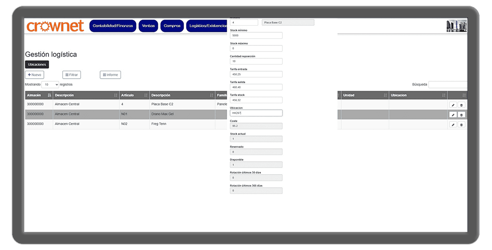Click the Stock mínimo input field
The image size is (492, 250).
click(x=256, y=35)
